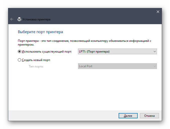This screenshot has width=170, height=129.
Task: Select the 'Создать новый порт' radio circle
Action: tap(20, 60)
